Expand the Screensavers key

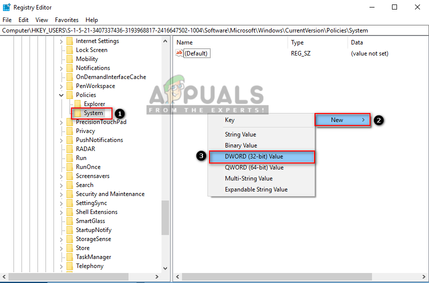tap(61, 176)
